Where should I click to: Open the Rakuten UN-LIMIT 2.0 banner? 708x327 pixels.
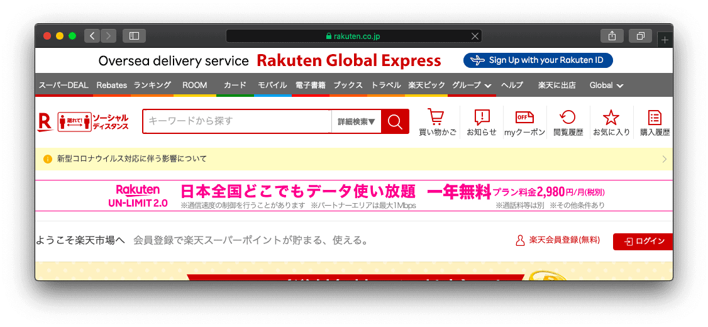(x=354, y=196)
